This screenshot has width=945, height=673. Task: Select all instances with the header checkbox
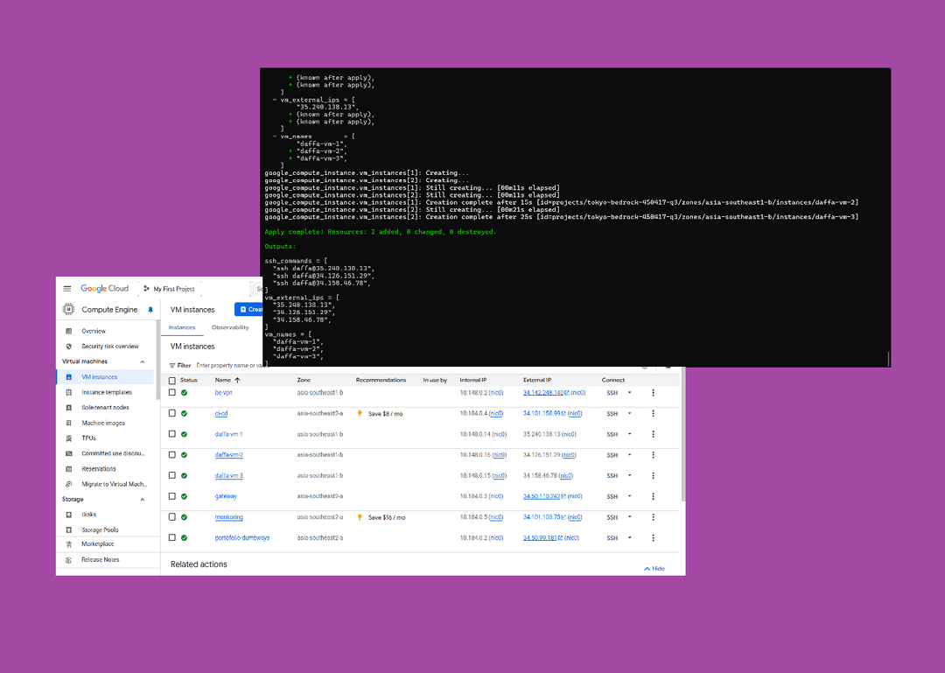click(173, 379)
